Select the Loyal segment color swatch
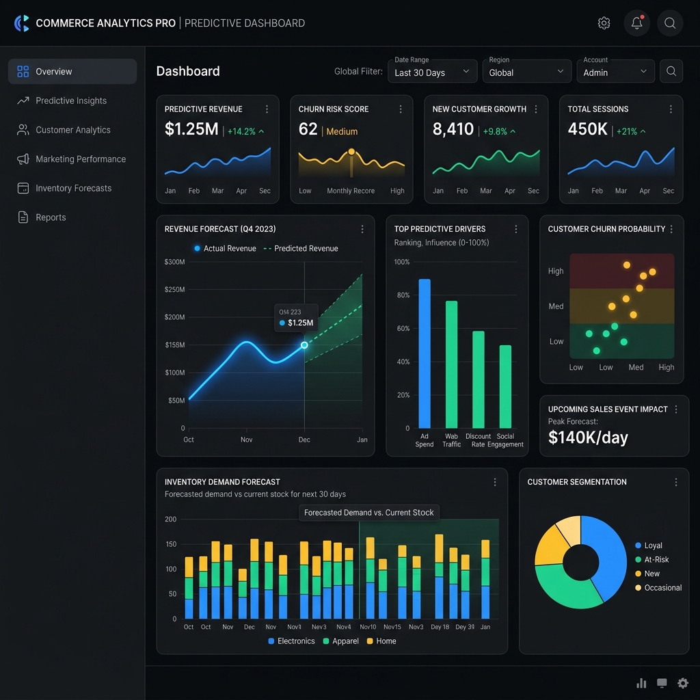 (638, 546)
